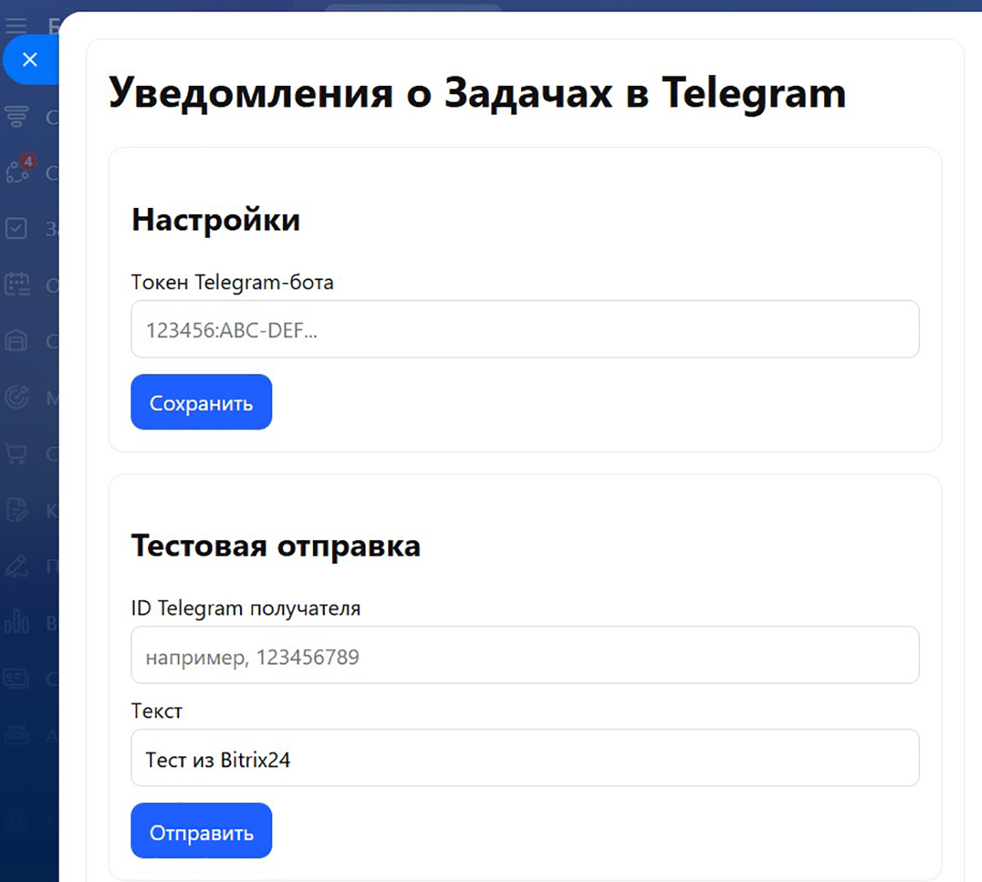Viewport: 982px width, 882px height.
Task: Open warehouse/store icon in sidebar
Action: pyautogui.click(x=16, y=341)
